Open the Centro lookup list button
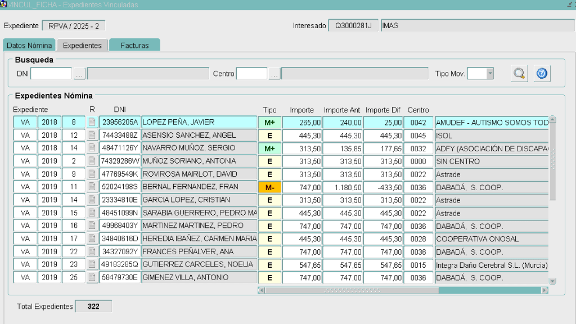 coord(274,74)
